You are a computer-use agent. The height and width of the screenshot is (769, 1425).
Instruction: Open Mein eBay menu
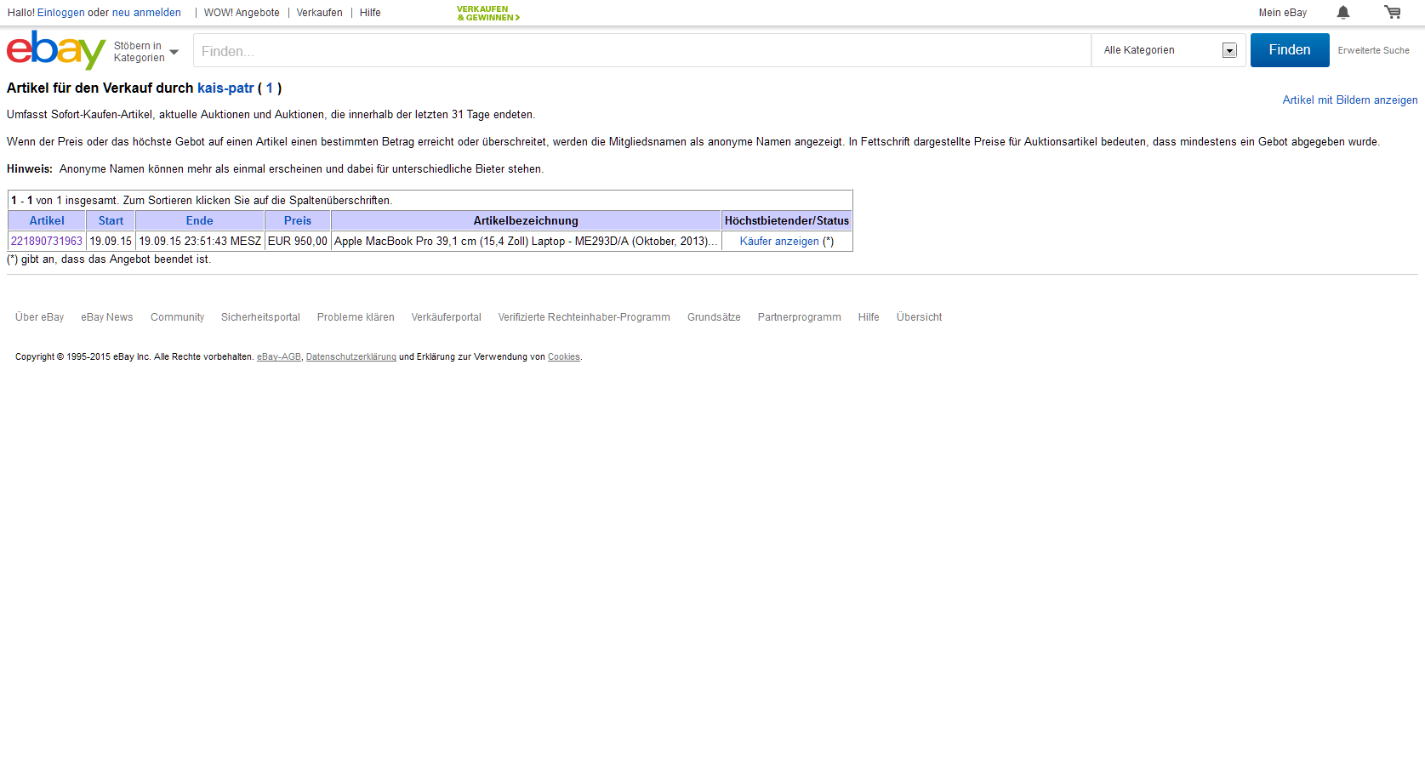[x=1282, y=13]
